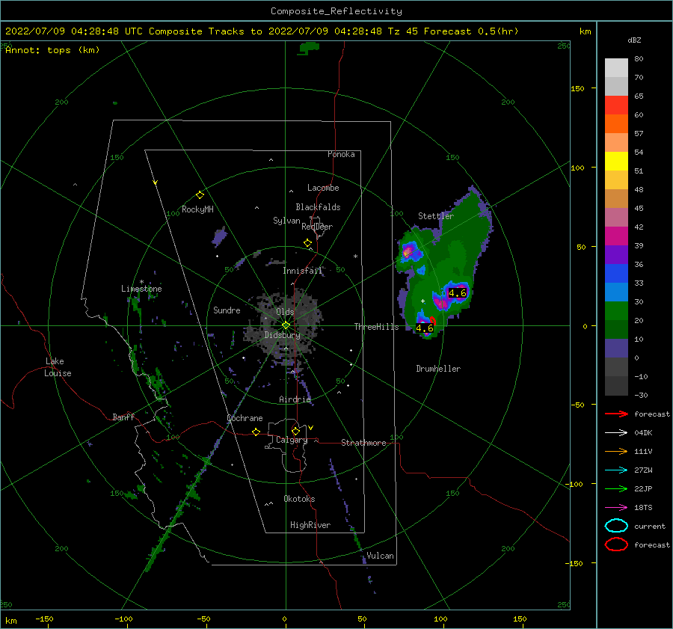673x629 pixels.
Task: Select the purple 36 dBZ color swatch
Action: [x=616, y=254]
